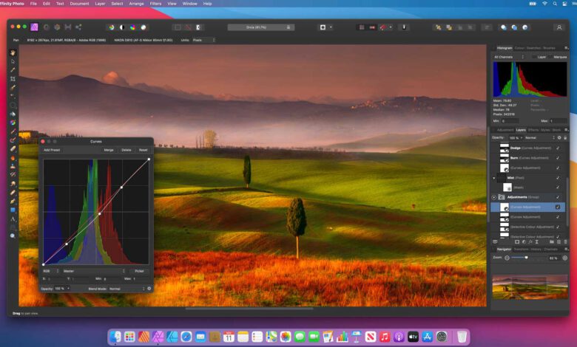Open the Tone Mapping persona icon

coord(68,27)
